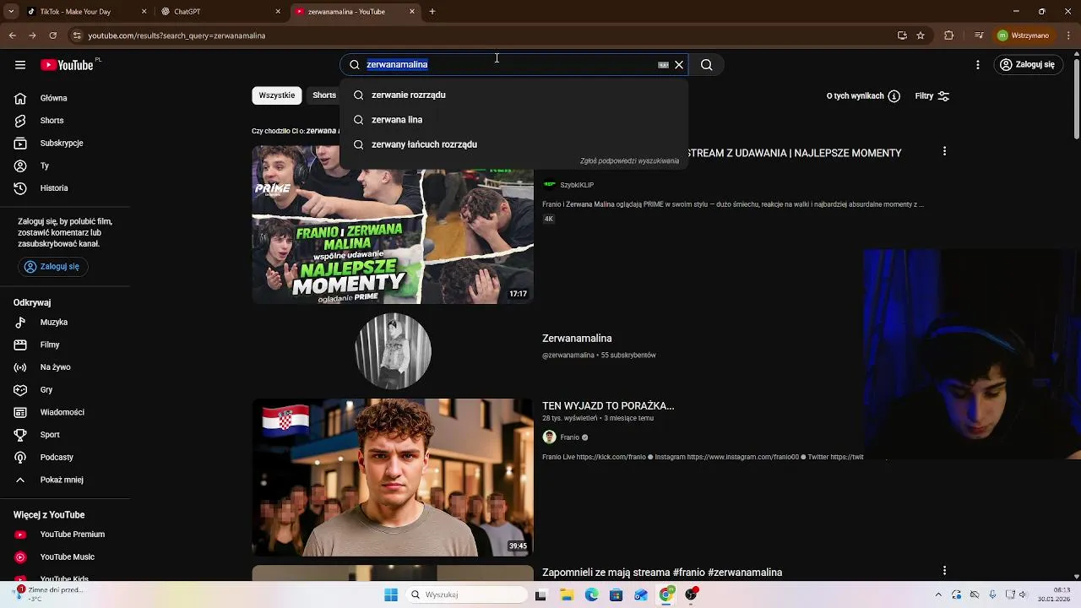1081x608 pixels.
Task: Open browser Extensions puzzle icon
Action: pyautogui.click(x=948, y=35)
